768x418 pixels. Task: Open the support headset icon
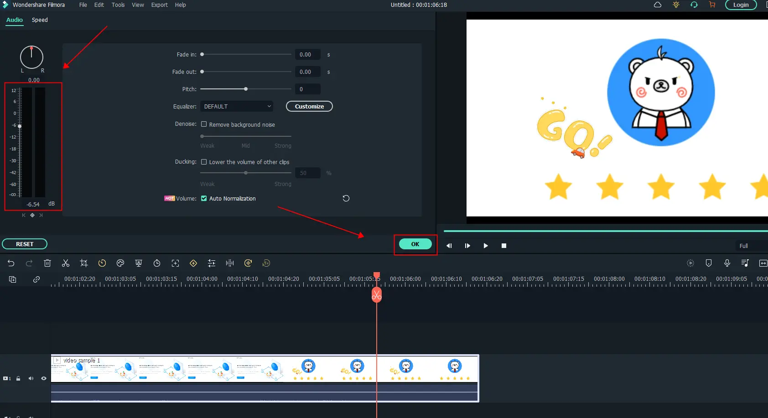(694, 5)
